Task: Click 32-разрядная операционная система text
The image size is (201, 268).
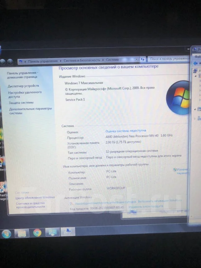Action: [x=132, y=151]
